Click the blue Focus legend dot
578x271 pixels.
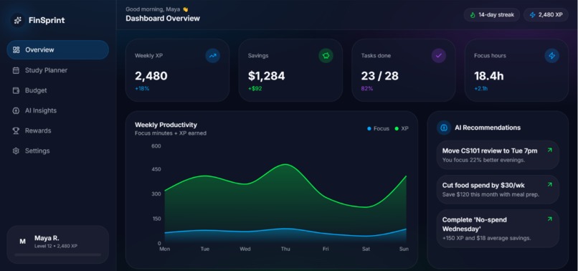tap(369, 128)
